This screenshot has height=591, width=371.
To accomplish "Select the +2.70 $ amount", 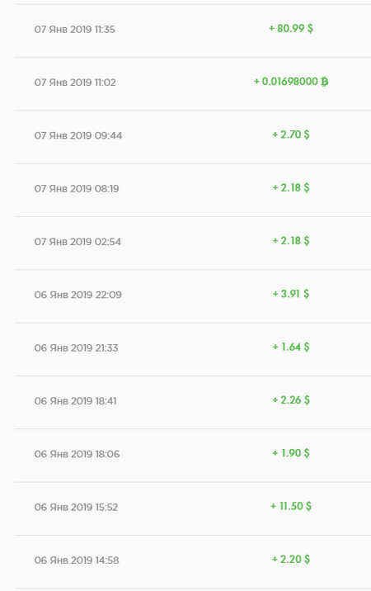I will point(291,135).
